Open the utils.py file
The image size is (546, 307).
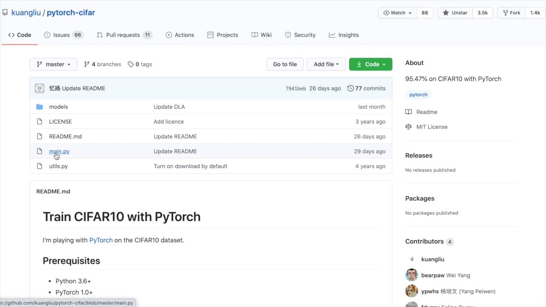tap(58, 166)
